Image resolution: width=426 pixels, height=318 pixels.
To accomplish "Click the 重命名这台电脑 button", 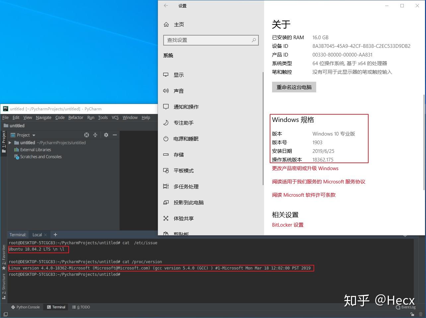I will pyautogui.click(x=294, y=87).
